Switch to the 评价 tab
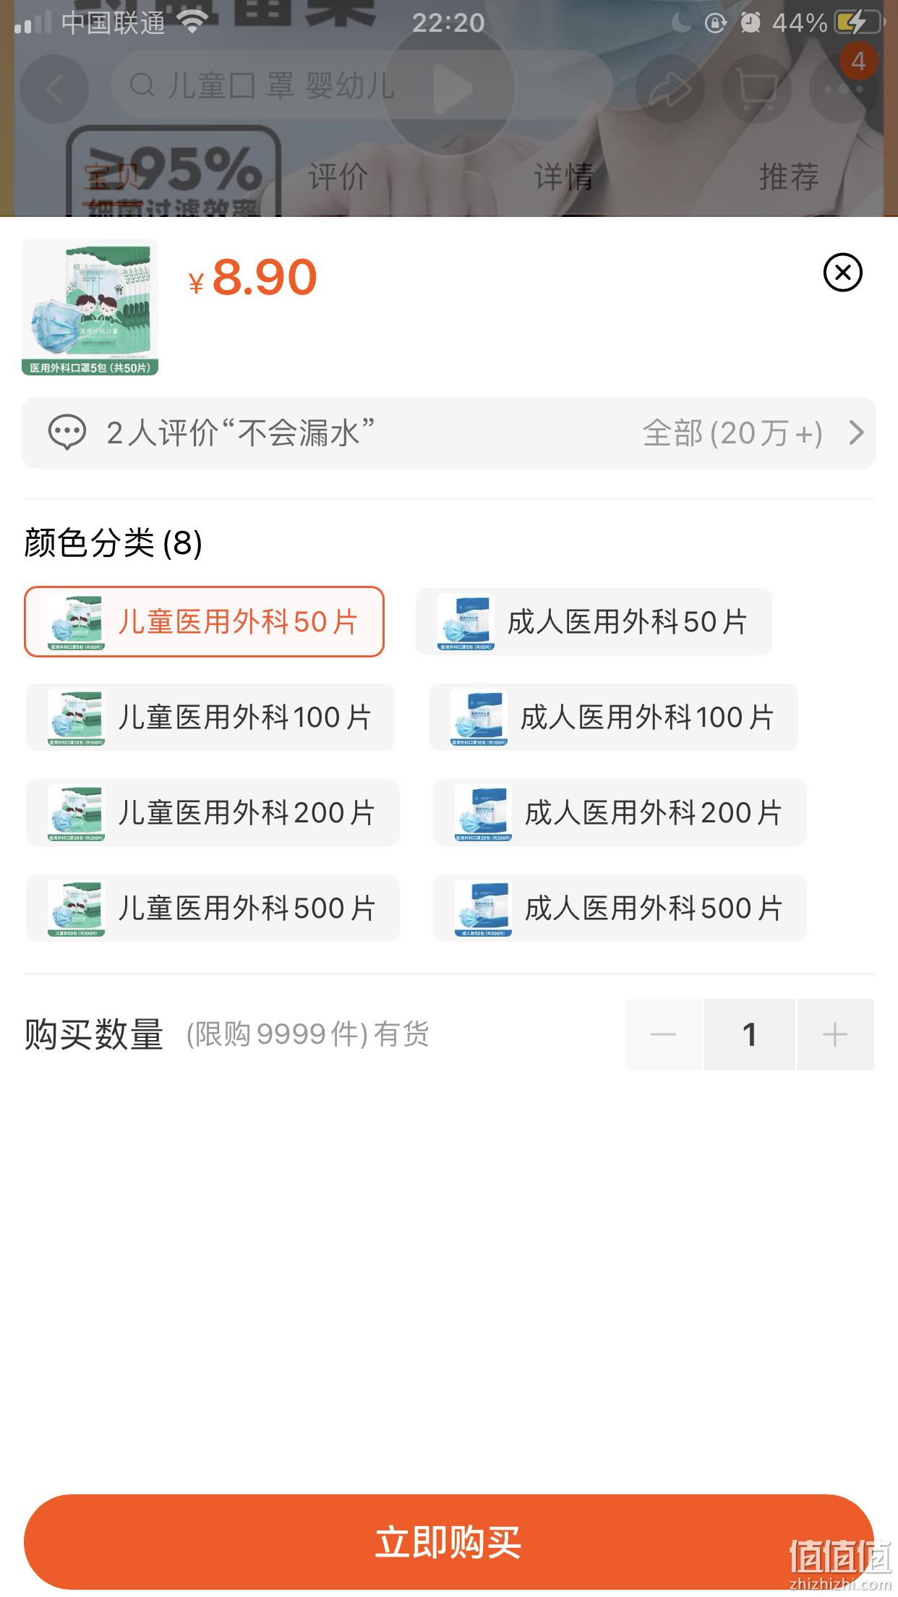Viewport: 898px width, 1597px height. pos(338,177)
